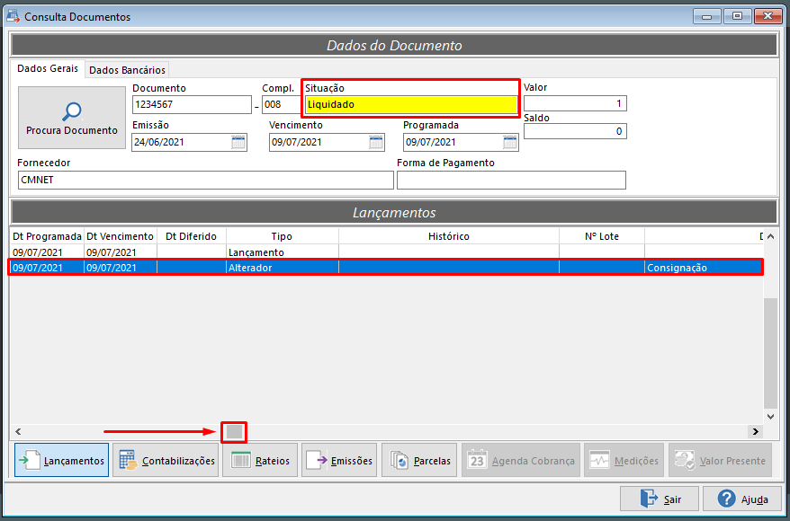Click the Procura Documento magnifier button
This screenshot has width=790, height=521.
[x=72, y=118]
